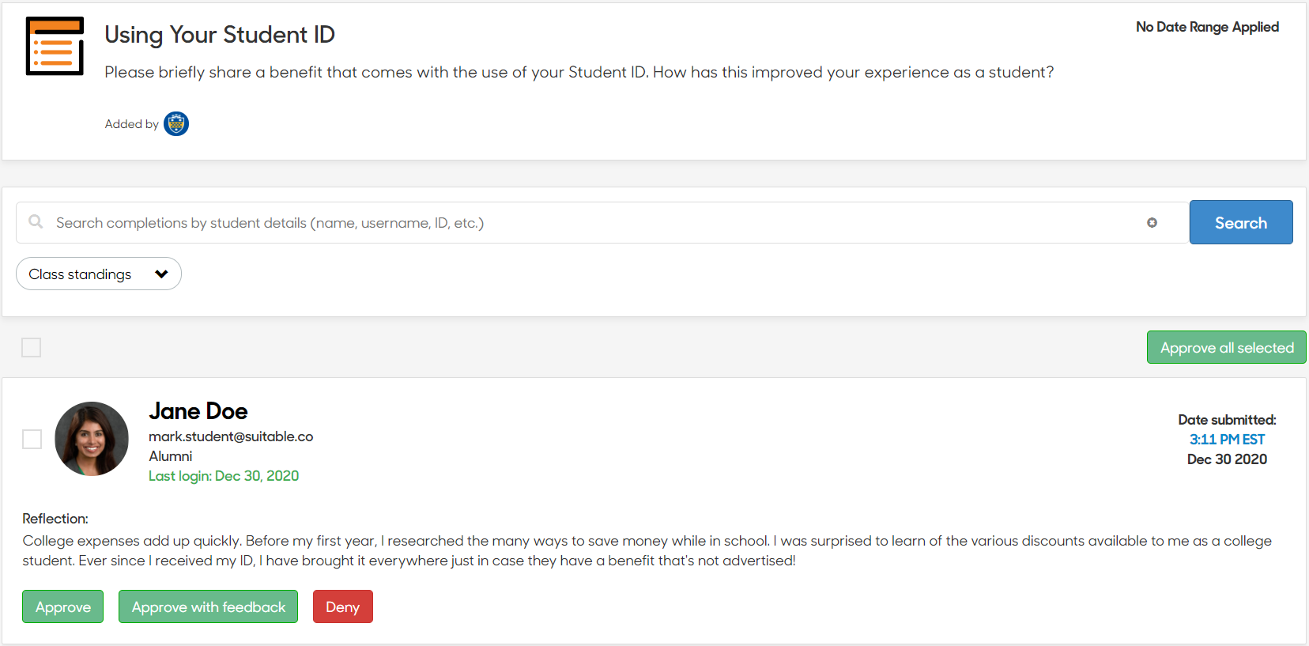The height and width of the screenshot is (646, 1309).
Task: Approve Jane Doe's reflection
Action: (x=63, y=606)
